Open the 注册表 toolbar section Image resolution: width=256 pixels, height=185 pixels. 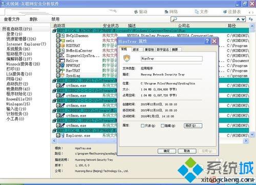[232, 12]
